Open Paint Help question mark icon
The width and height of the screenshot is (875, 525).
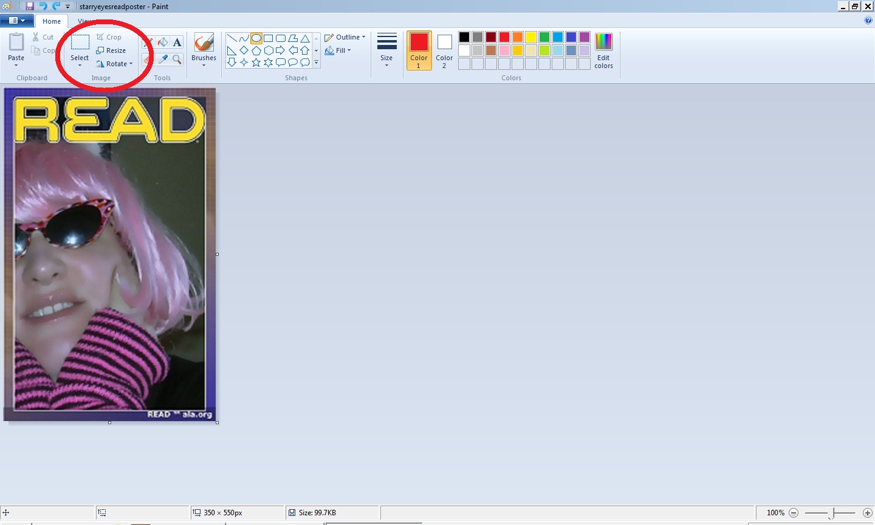868,21
